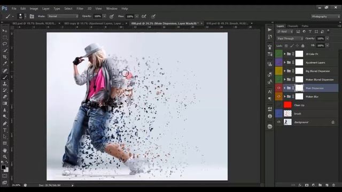Select the Rectangular Marquee tool
Screen dimensions: 342x192
(x=5, y=37)
